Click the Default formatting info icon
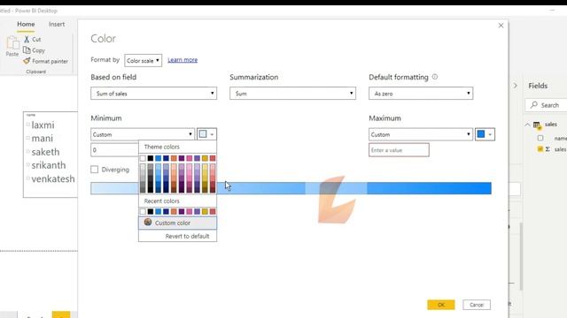This screenshot has height=318, width=567. coord(435,77)
